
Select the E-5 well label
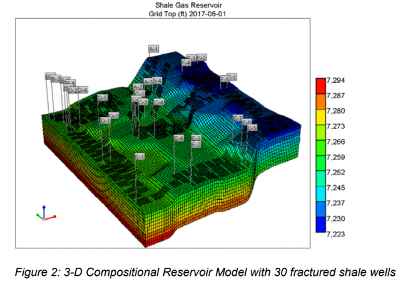click(252, 128)
